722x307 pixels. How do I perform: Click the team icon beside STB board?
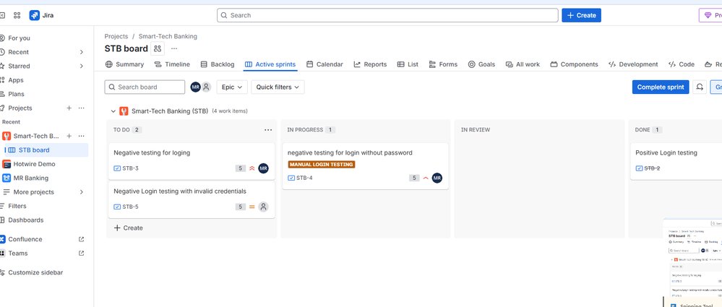158,49
